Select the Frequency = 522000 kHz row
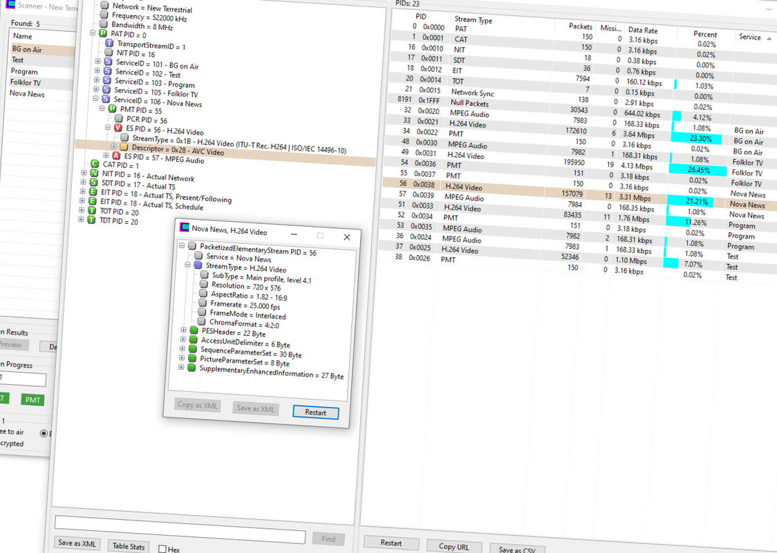777x553 pixels. pyautogui.click(x=149, y=17)
